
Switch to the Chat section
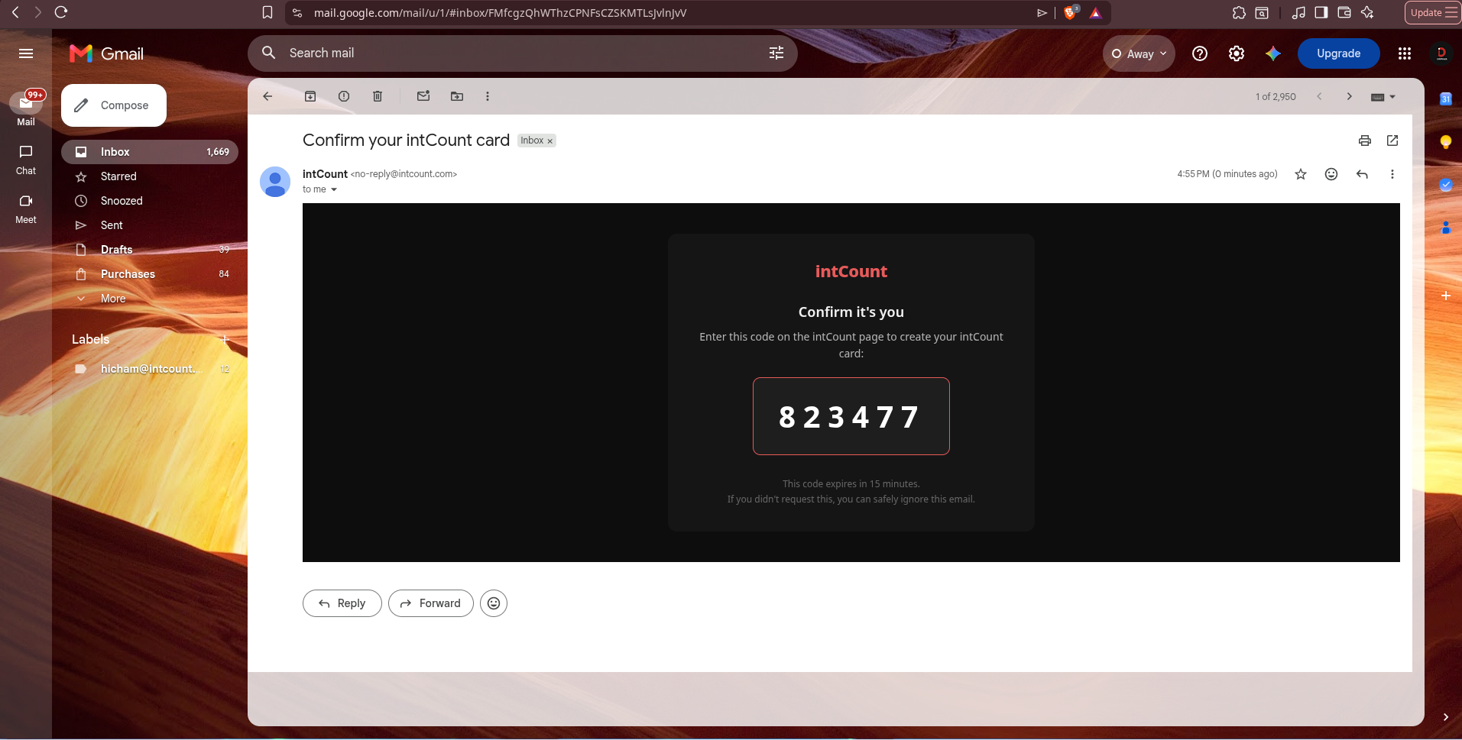[26, 160]
